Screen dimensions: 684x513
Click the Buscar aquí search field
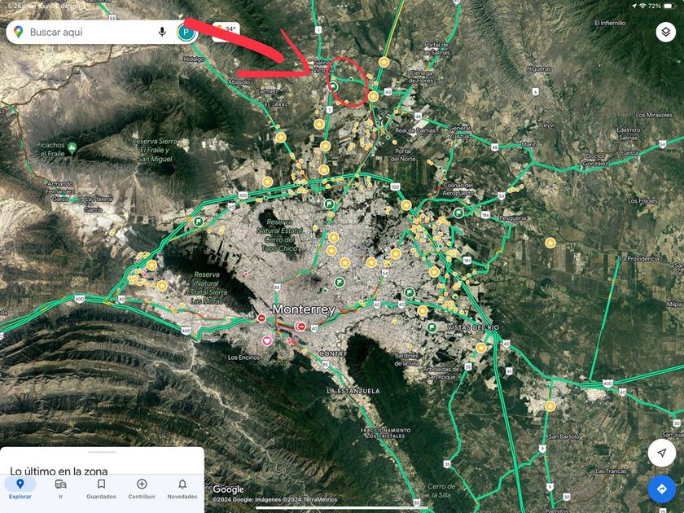coord(90,32)
